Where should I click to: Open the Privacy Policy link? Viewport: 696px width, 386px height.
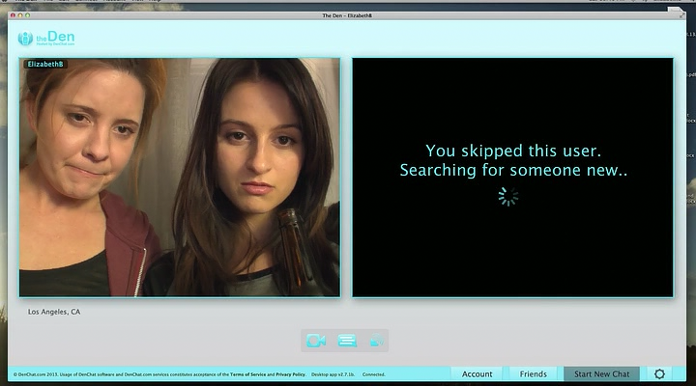[x=290, y=373]
